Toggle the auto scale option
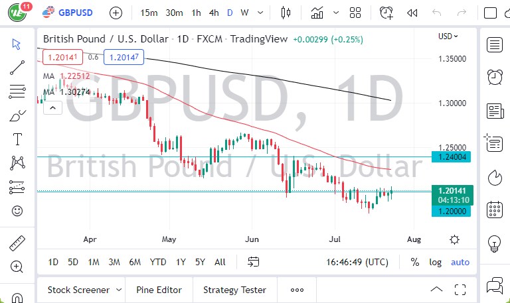 click(460, 262)
